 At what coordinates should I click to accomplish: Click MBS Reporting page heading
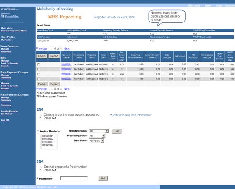(x=64, y=17)
